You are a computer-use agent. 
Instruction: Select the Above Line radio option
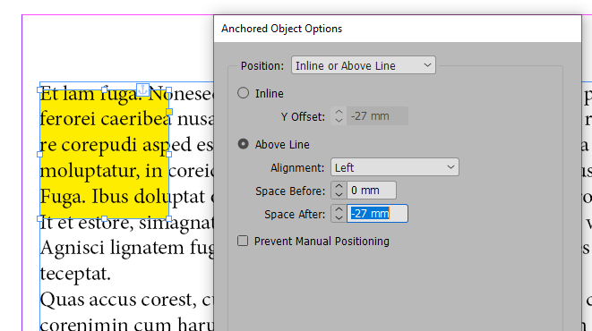[x=243, y=144]
